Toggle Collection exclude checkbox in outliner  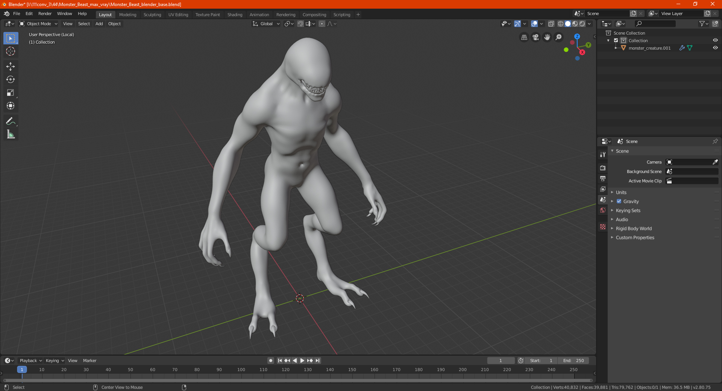[x=616, y=40]
